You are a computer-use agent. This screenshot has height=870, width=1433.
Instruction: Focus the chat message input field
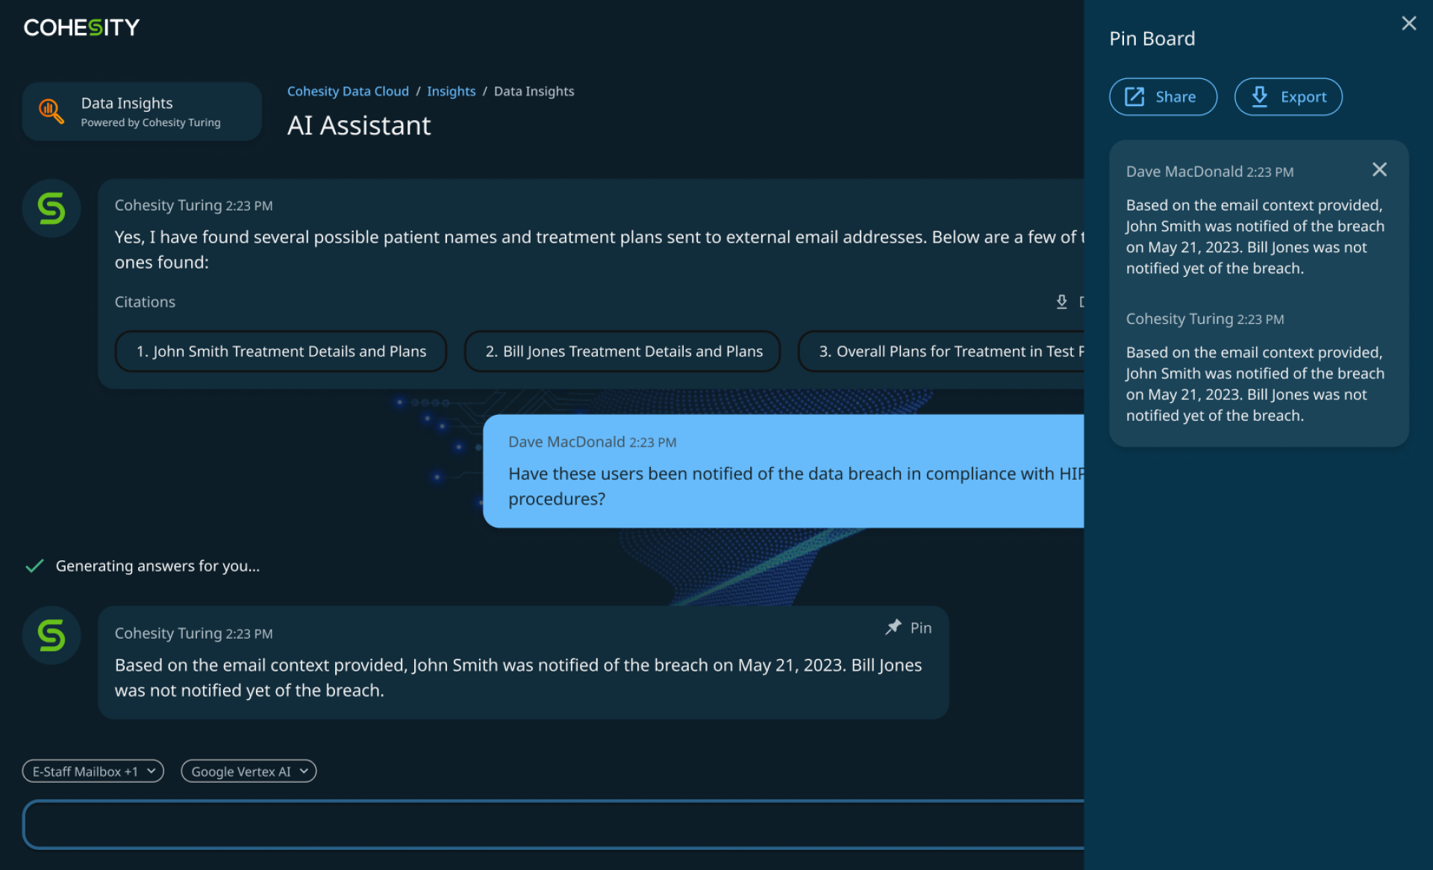(553, 824)
